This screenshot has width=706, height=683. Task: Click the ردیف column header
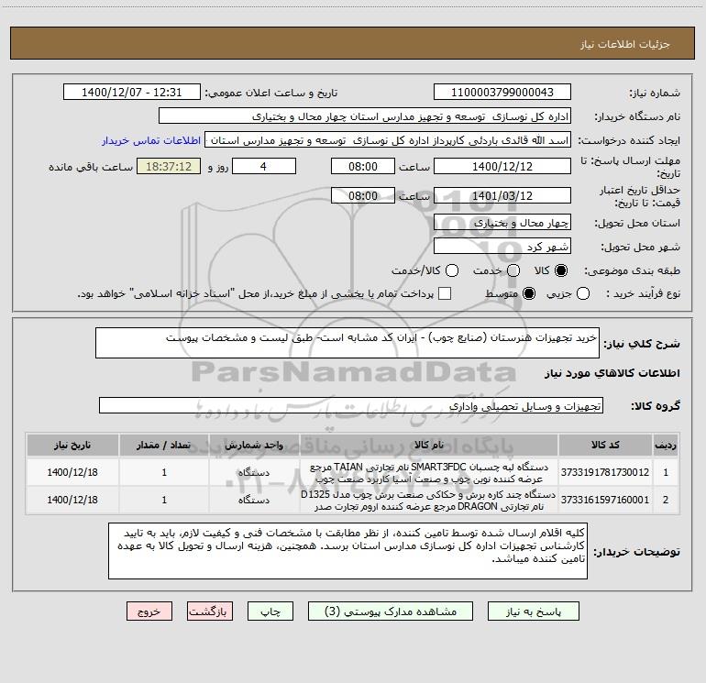(x=666, y=446)
